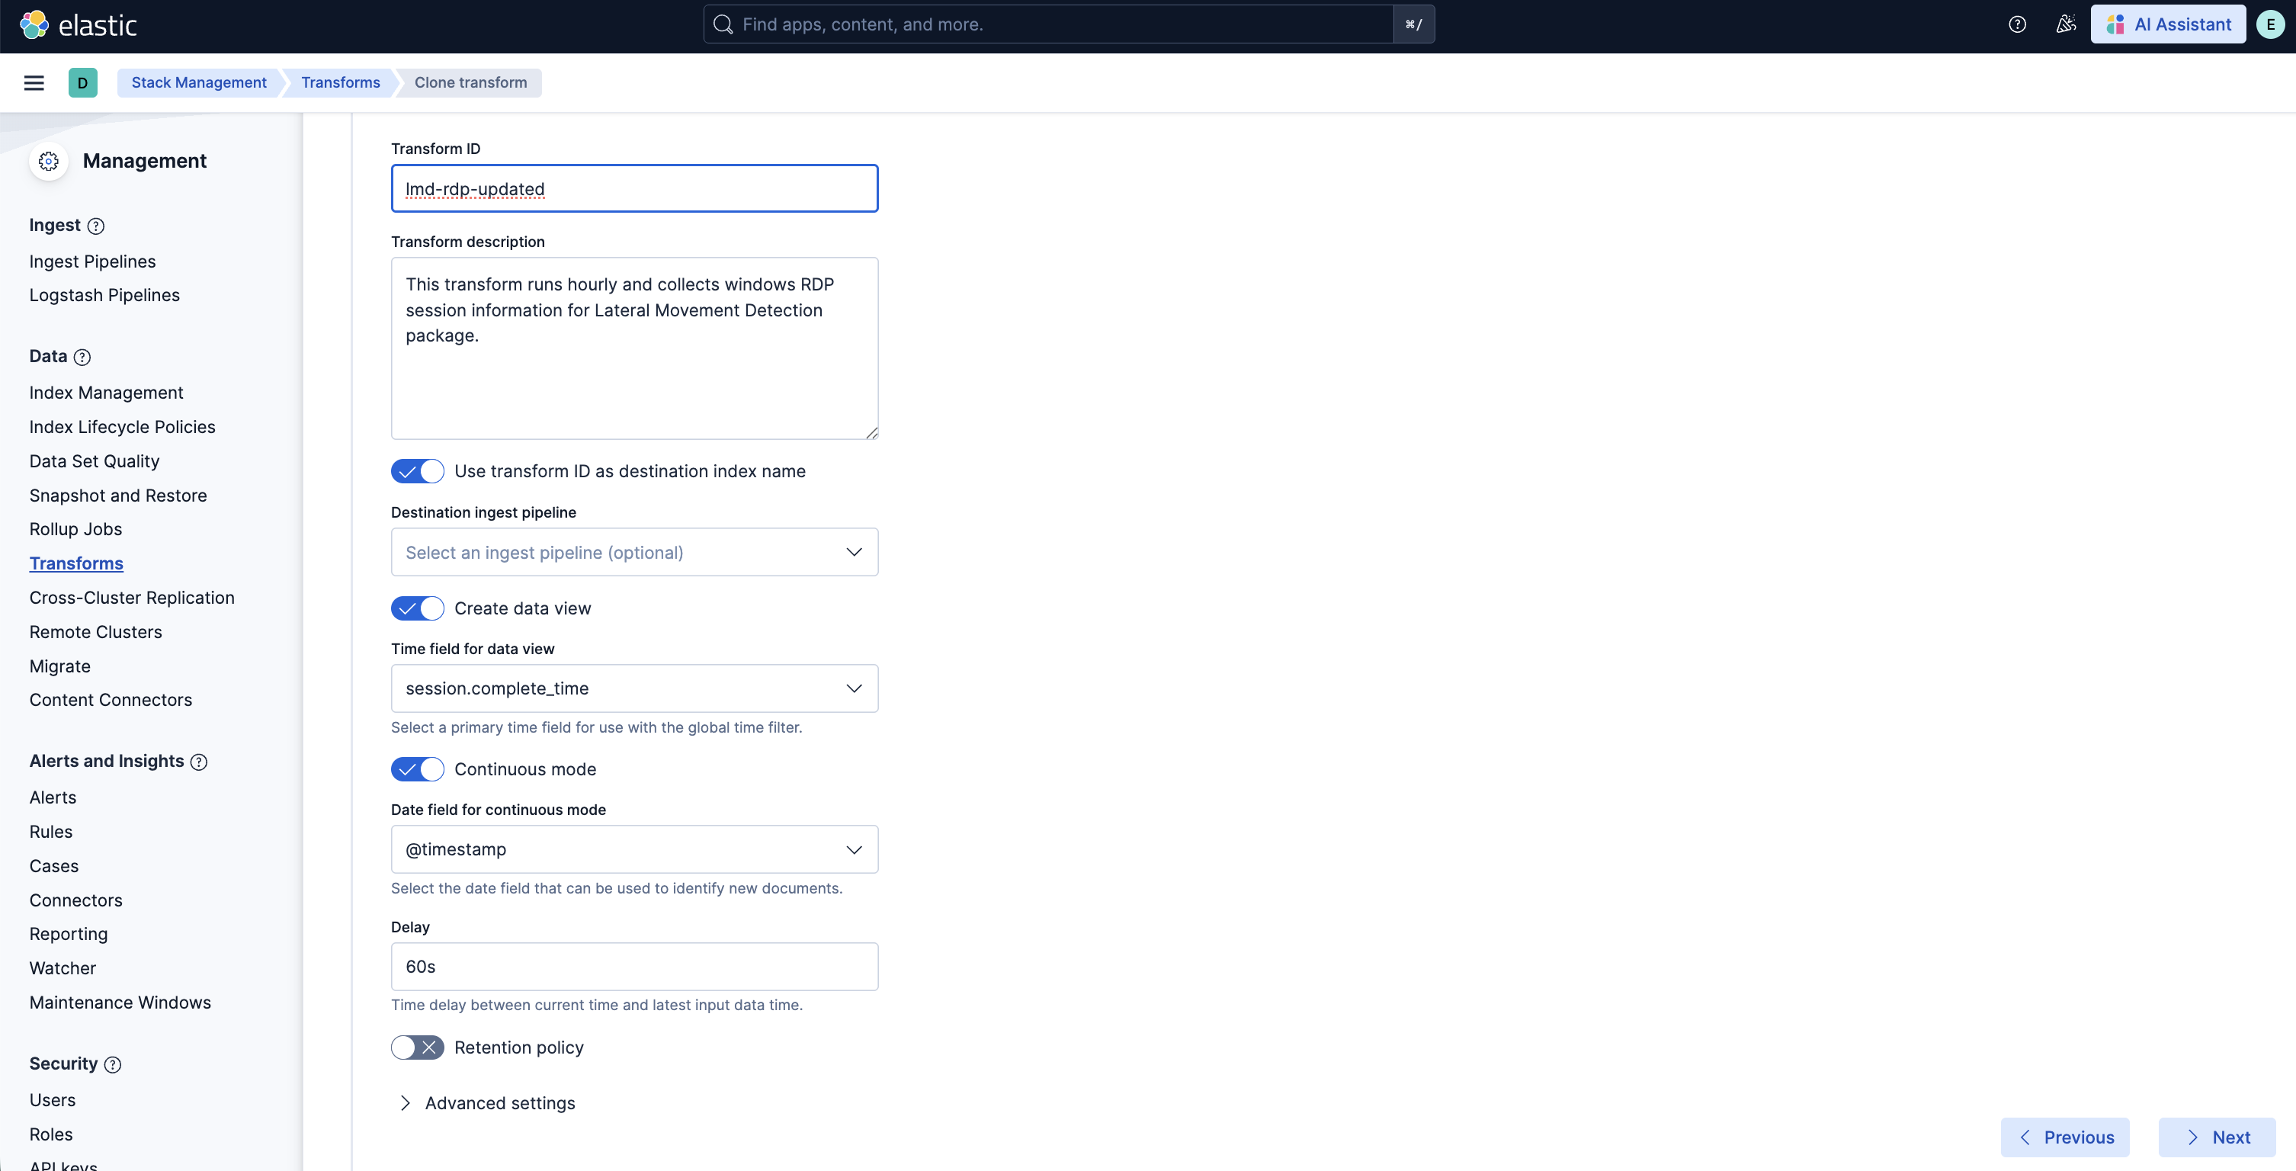This screenshot has width=2296, height=1171.
Task: Click the Next button
Action: (x=2217, y=1137)
